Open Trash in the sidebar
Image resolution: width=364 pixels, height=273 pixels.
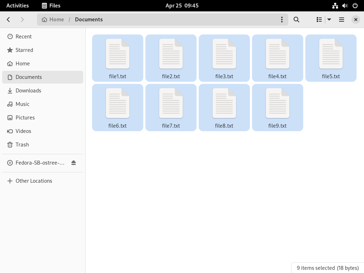(x=43, y=144)
